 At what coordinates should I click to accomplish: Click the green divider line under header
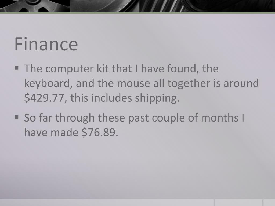[x=137, y=13]
